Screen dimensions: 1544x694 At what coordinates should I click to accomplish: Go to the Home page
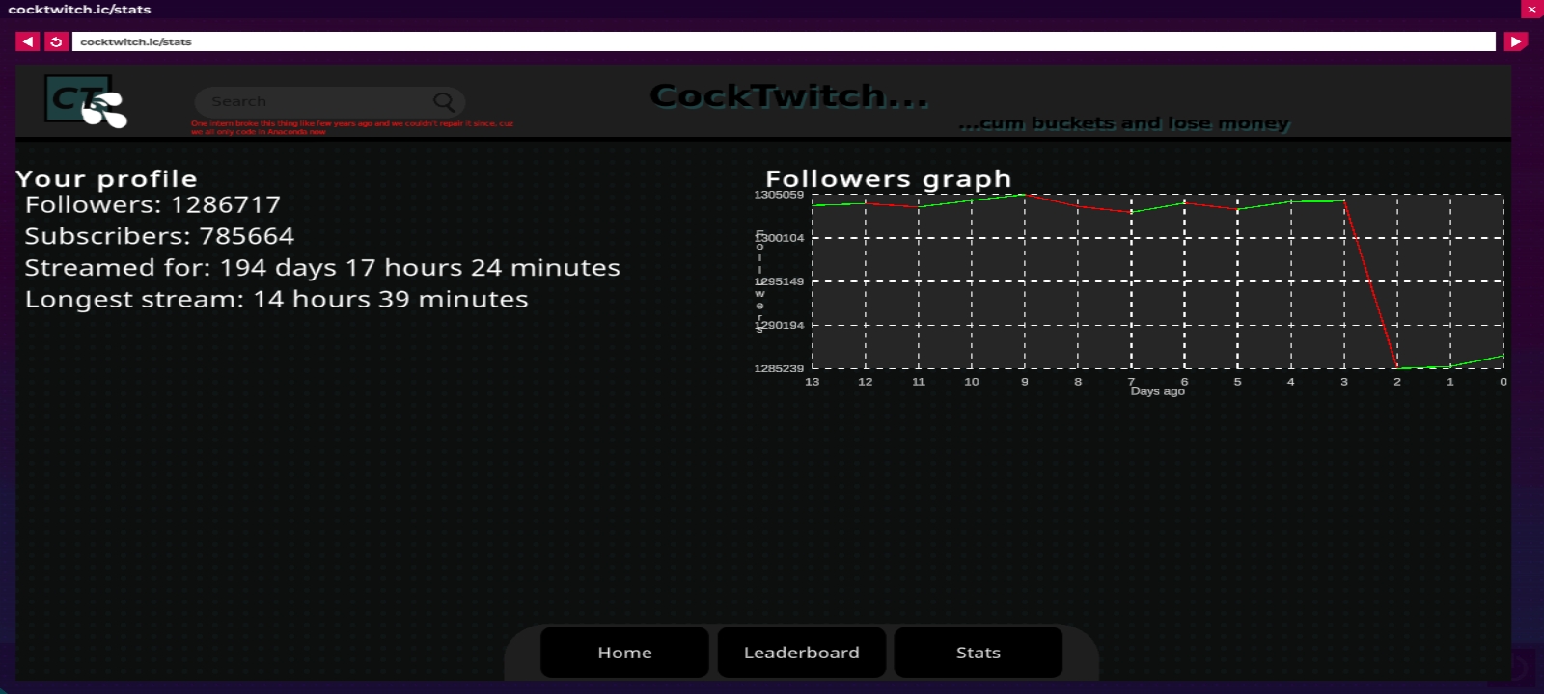coord(624,653)
